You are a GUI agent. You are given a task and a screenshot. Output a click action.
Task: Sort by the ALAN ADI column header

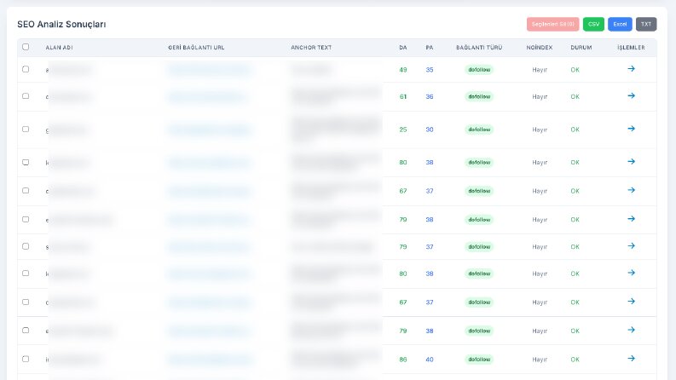pos(59,48)
